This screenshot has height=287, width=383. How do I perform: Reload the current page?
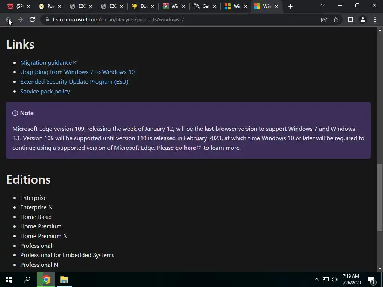click(32, 19)
